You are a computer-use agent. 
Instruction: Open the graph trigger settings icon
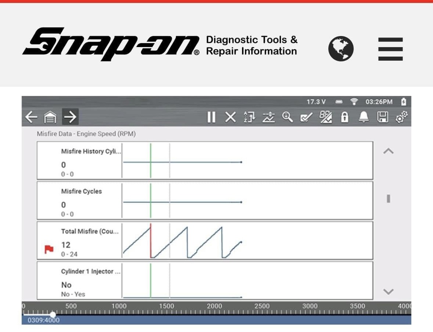pos(269,117)
